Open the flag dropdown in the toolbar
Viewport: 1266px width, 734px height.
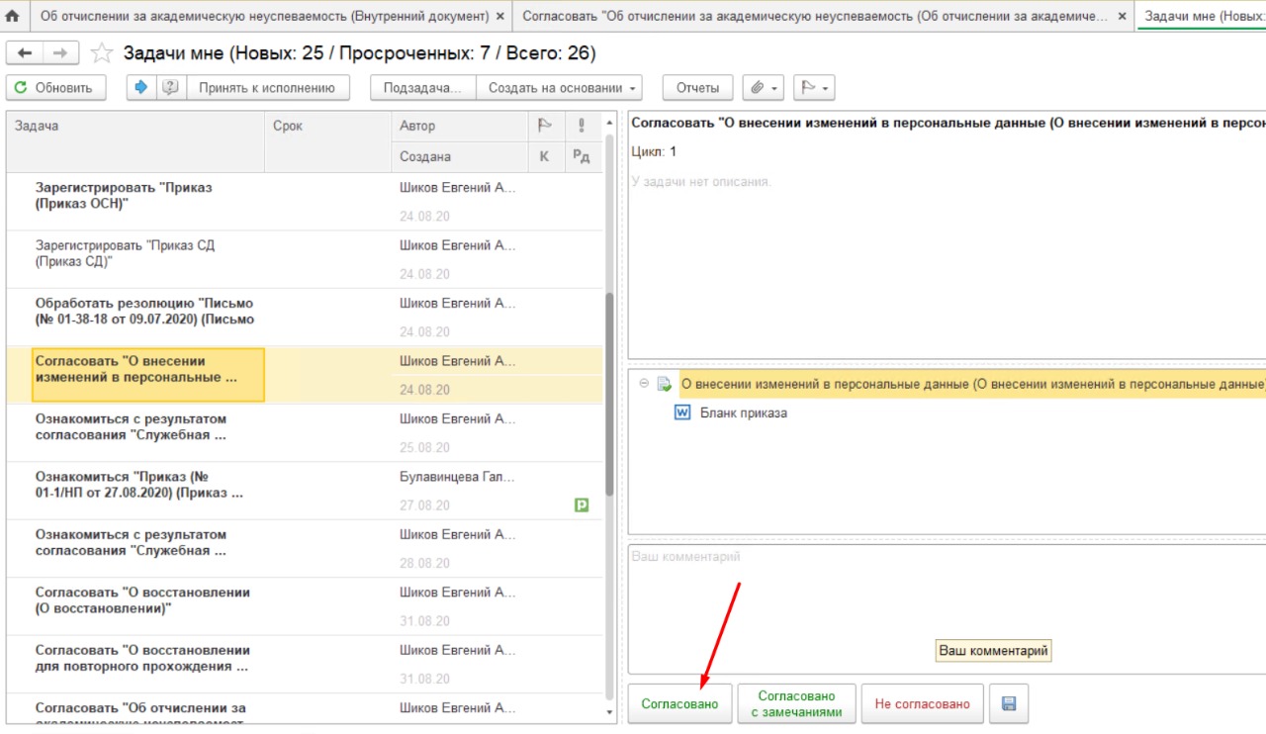click(814, 87)
